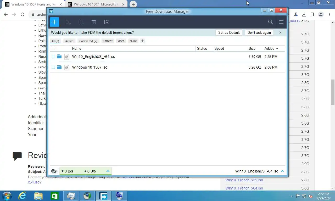Sort downloads by Speed column header
The height and width of the screenshot is (201, 335).
coord(230,48)
